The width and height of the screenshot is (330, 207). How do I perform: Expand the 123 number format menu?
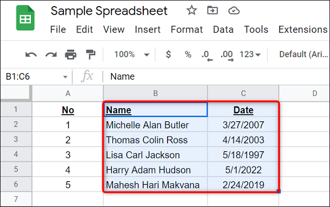pyautogui.click(x=250, y=54)
